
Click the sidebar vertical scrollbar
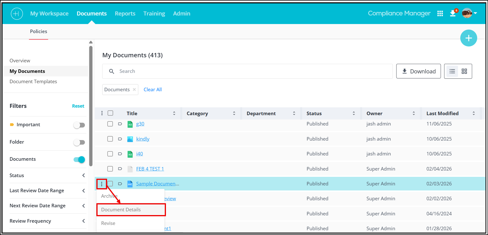pos(91,105)
